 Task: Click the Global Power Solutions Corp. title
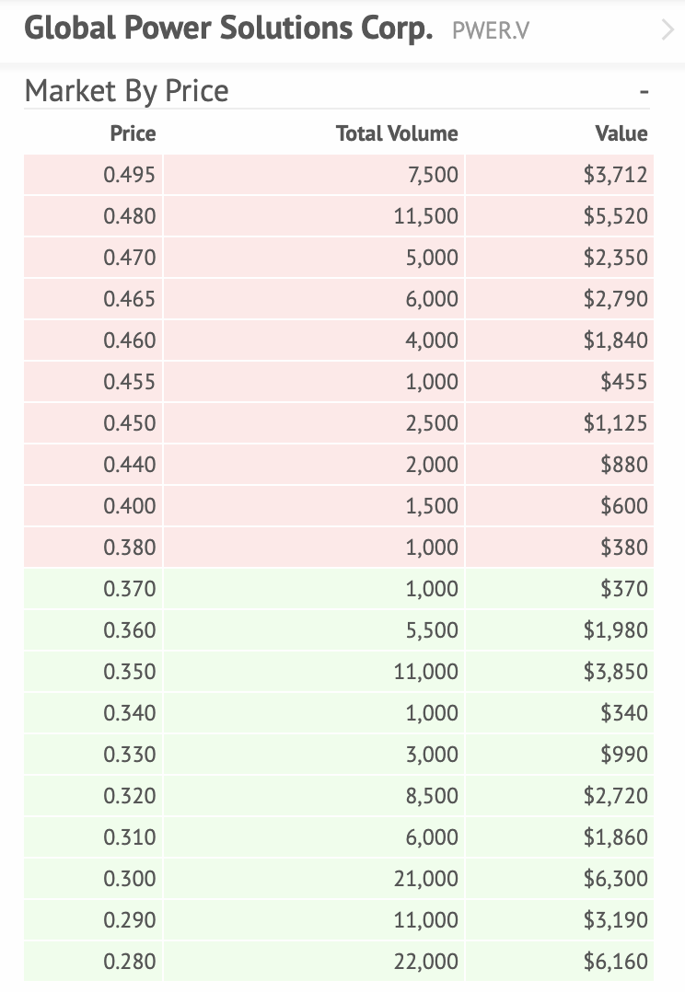coord(228,29)
